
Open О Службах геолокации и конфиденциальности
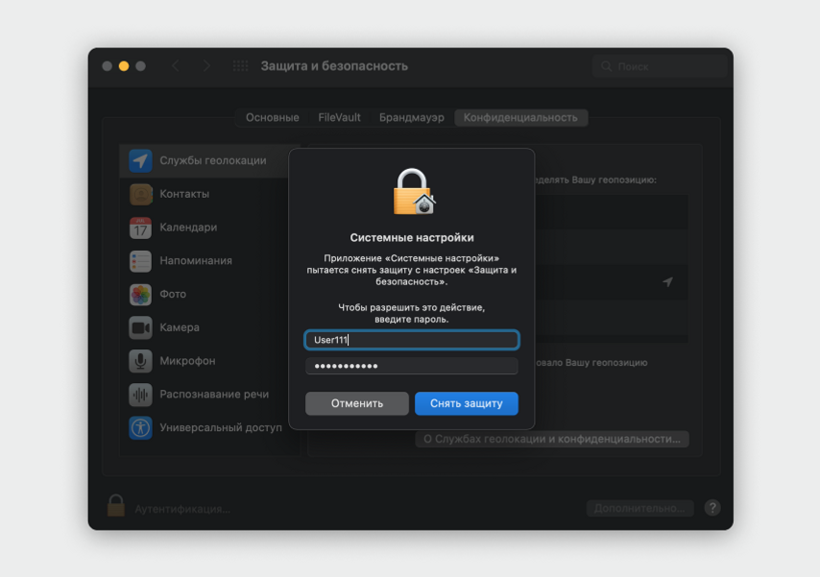pyautogui.click(x=552, y=439)
